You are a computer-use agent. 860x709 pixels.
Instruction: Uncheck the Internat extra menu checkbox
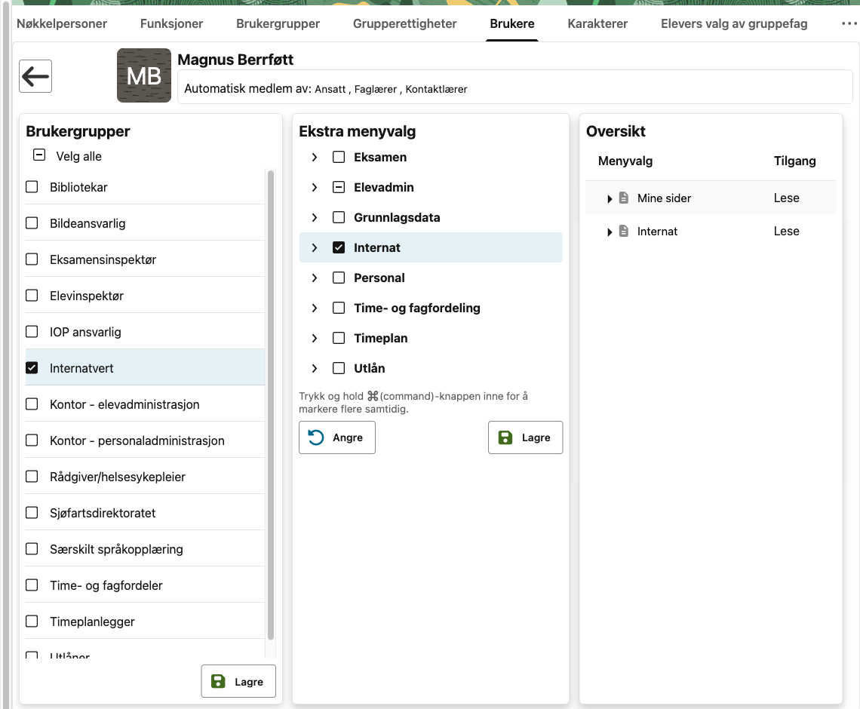click(339, 247)
